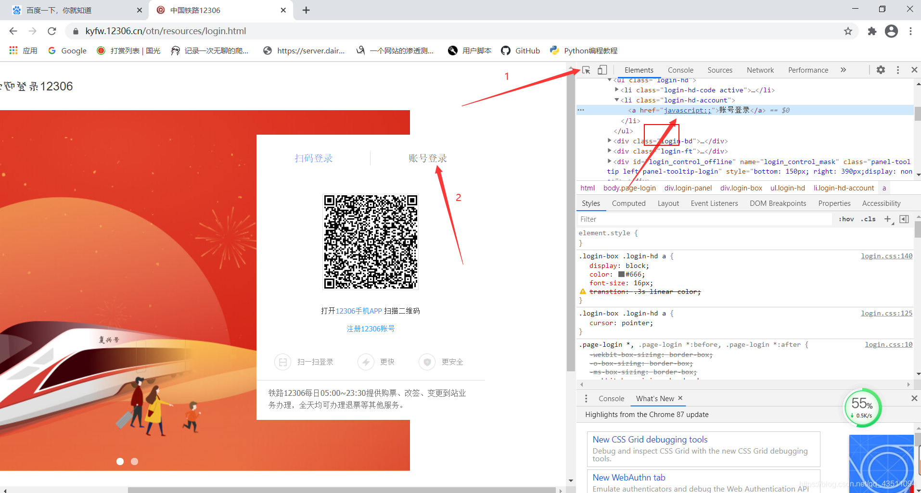Open the GitHub bookmark
The height and width of the screenshot is (493, 921).
521,51
